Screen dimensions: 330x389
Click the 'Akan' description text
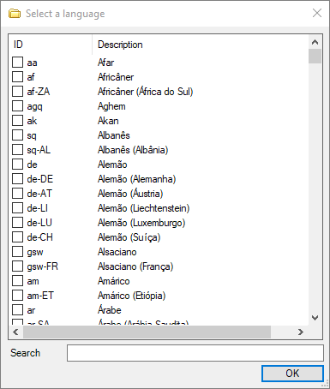click(x=108, y=121)
